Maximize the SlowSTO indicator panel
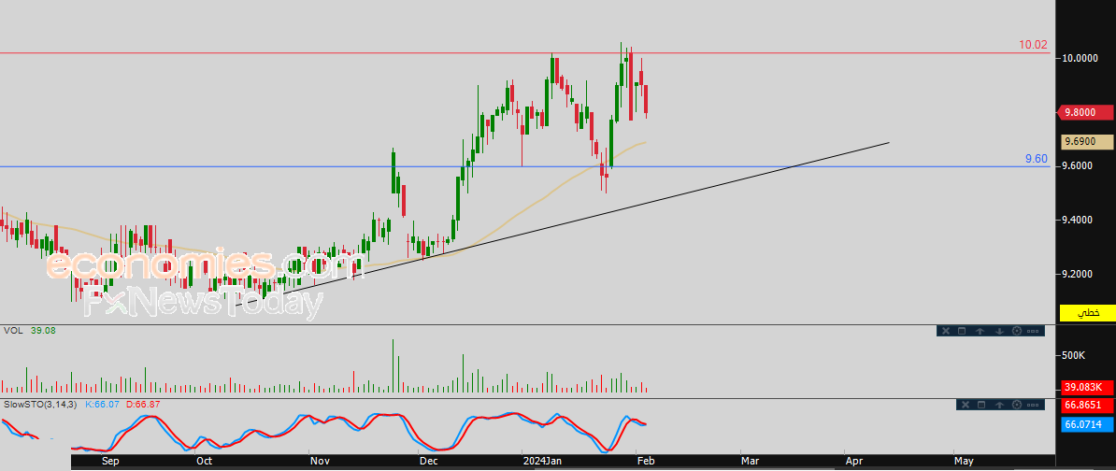The height and width of the screenshot is (471, 1116). pos(981,405)
